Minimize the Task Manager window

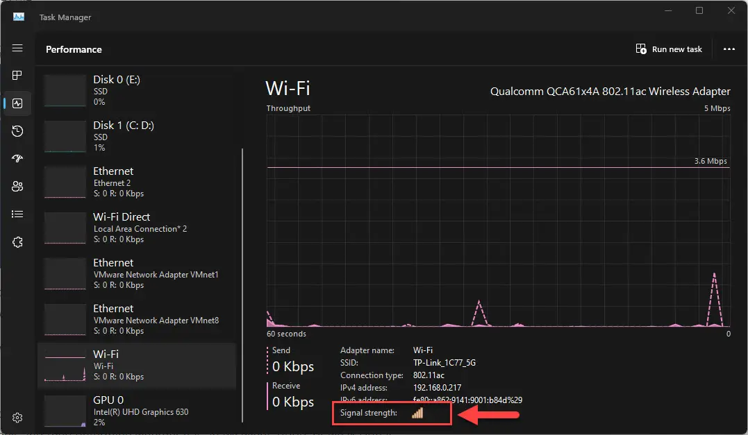(x=668, y=10)
